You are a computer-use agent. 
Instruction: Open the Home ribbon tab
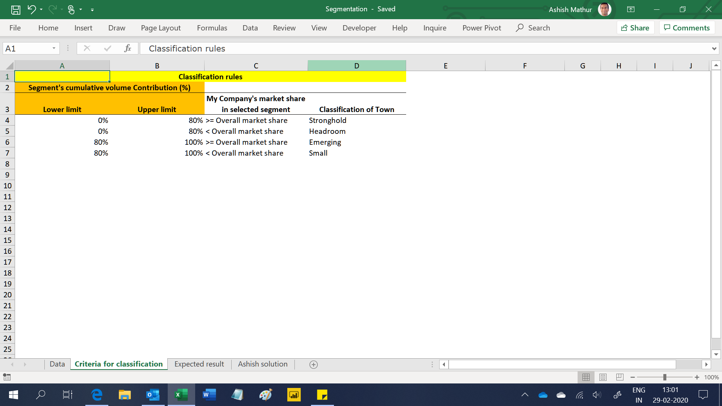[x=48, y=28]
